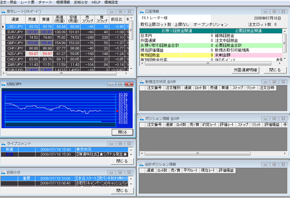
Task: Click the 売値 column header
Action: coord(33,20)
